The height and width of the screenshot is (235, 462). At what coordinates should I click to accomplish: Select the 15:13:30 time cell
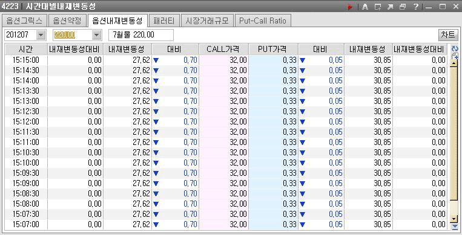pyautogui.click(x=26, y=91)
